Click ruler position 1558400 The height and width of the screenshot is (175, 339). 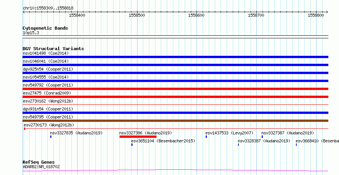[x=77, y=16]
